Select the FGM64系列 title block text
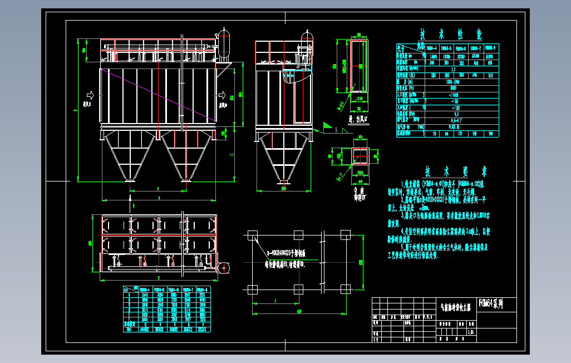Image resolution: width=571 pixels, height=363 pixels. [x=491, y=303]
